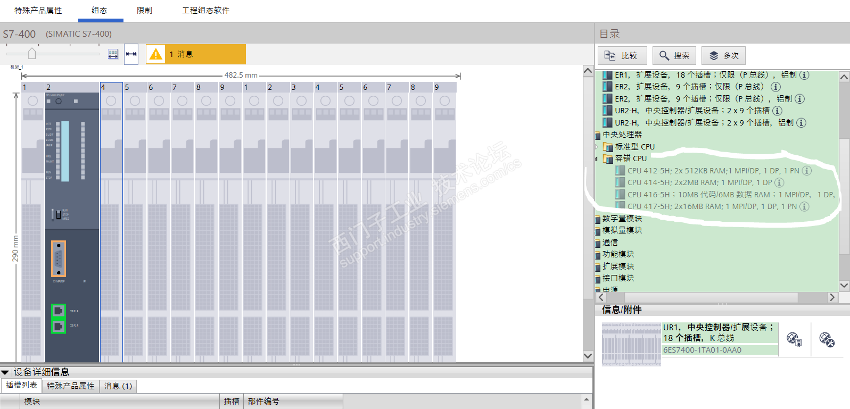The width and height of the screenshot is (850, 409).
Task: Show info for ER2 9-slot 铝制 rack
Action: click(x=799, y=99)
